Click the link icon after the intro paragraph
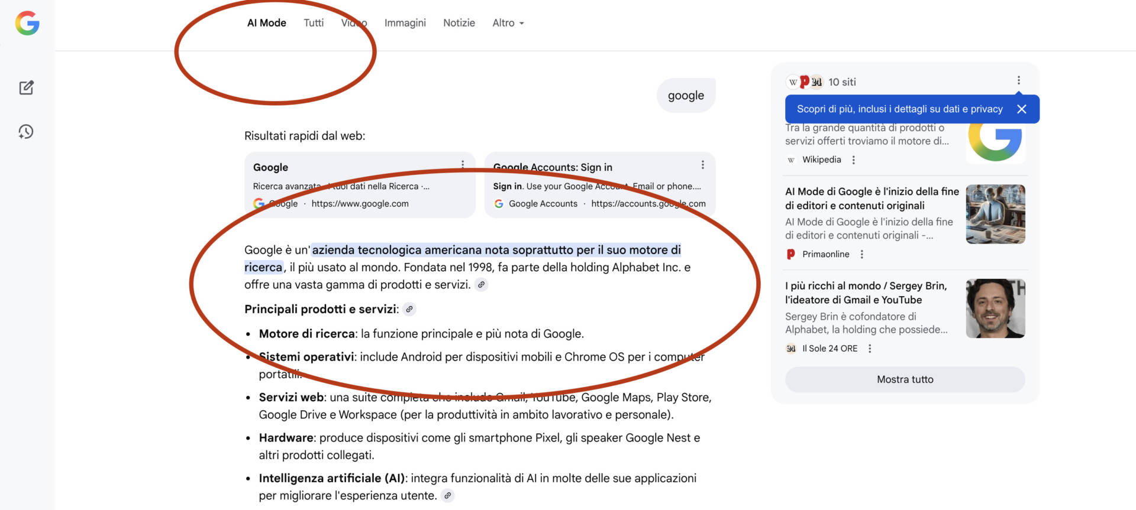The image size is (1136, 510). point(482,285)
